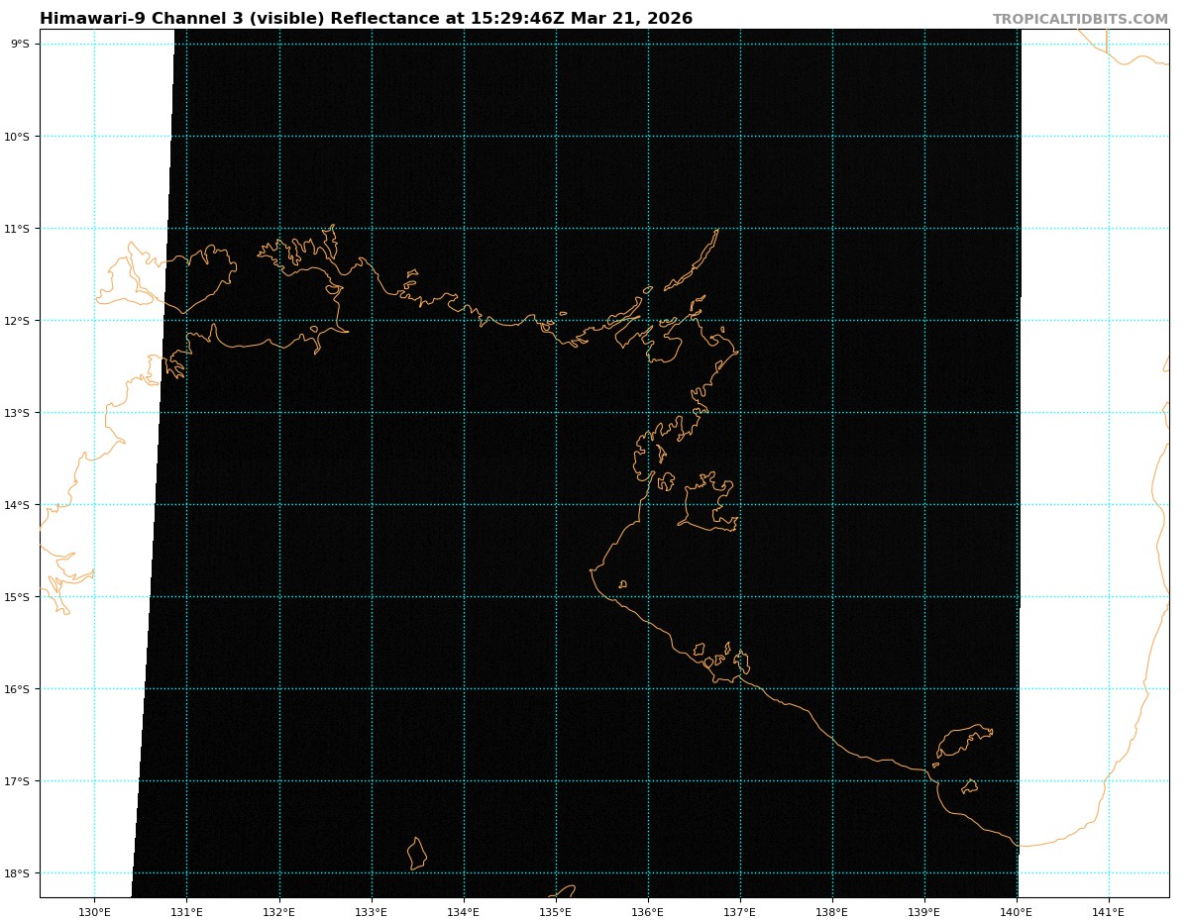Click the island outline between 139°E and 140°E

pos(959,740)
